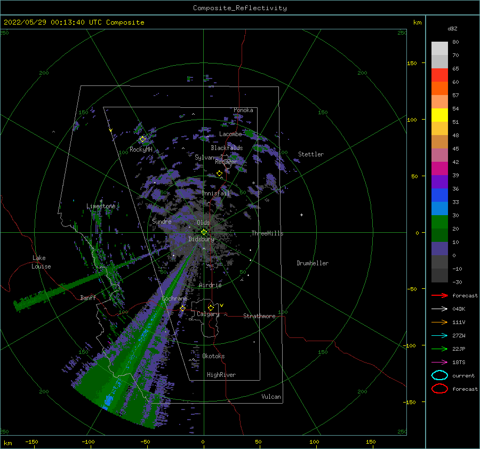The image size is (480, 449).
Task: Click the Didsbury town label
Action: click(x=201, y=239)
